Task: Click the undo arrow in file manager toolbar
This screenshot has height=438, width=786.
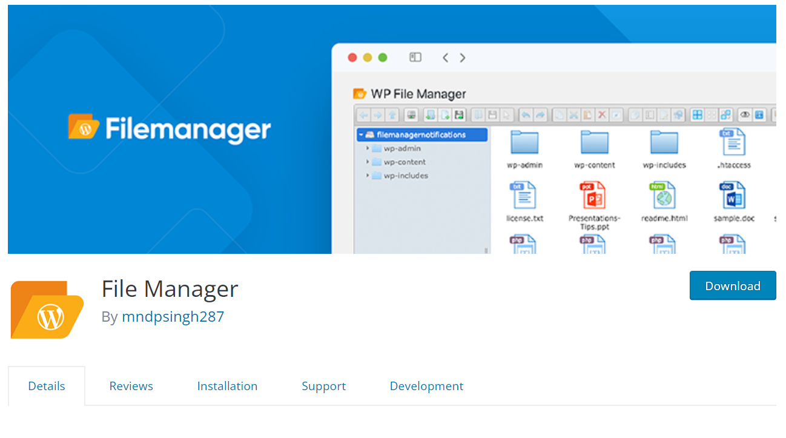Action: (526, 115)
